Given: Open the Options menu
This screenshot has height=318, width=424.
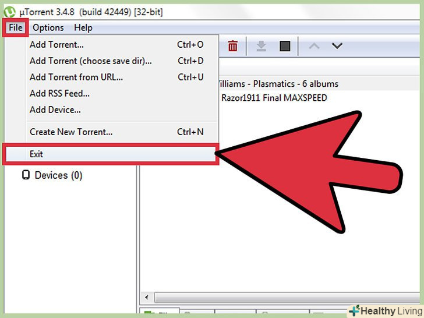Looking at the screenshot, I should pos(48,27).
